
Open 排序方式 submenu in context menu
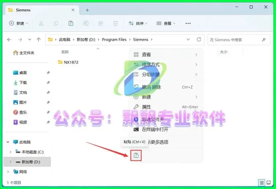pyautogui.click(x=166, y=65)
